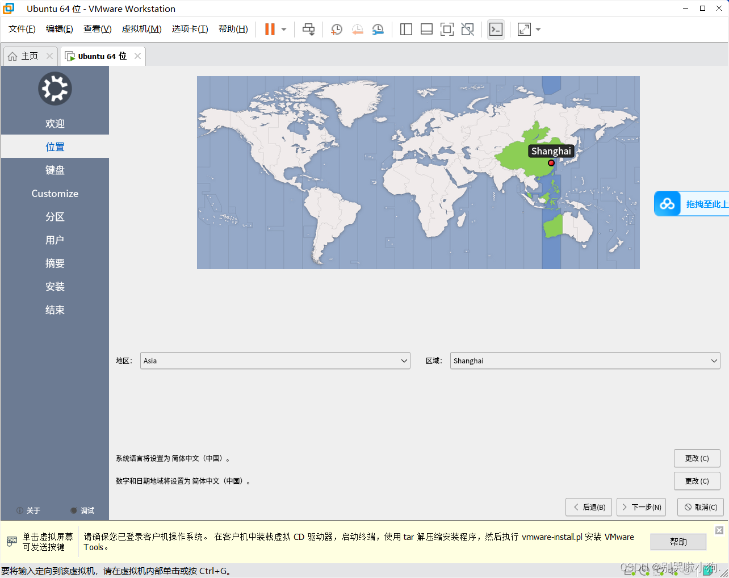Viewport: 729px width, 578px height.
Task: Toggle the thumbnail bar view
Action: click(426, 29)
